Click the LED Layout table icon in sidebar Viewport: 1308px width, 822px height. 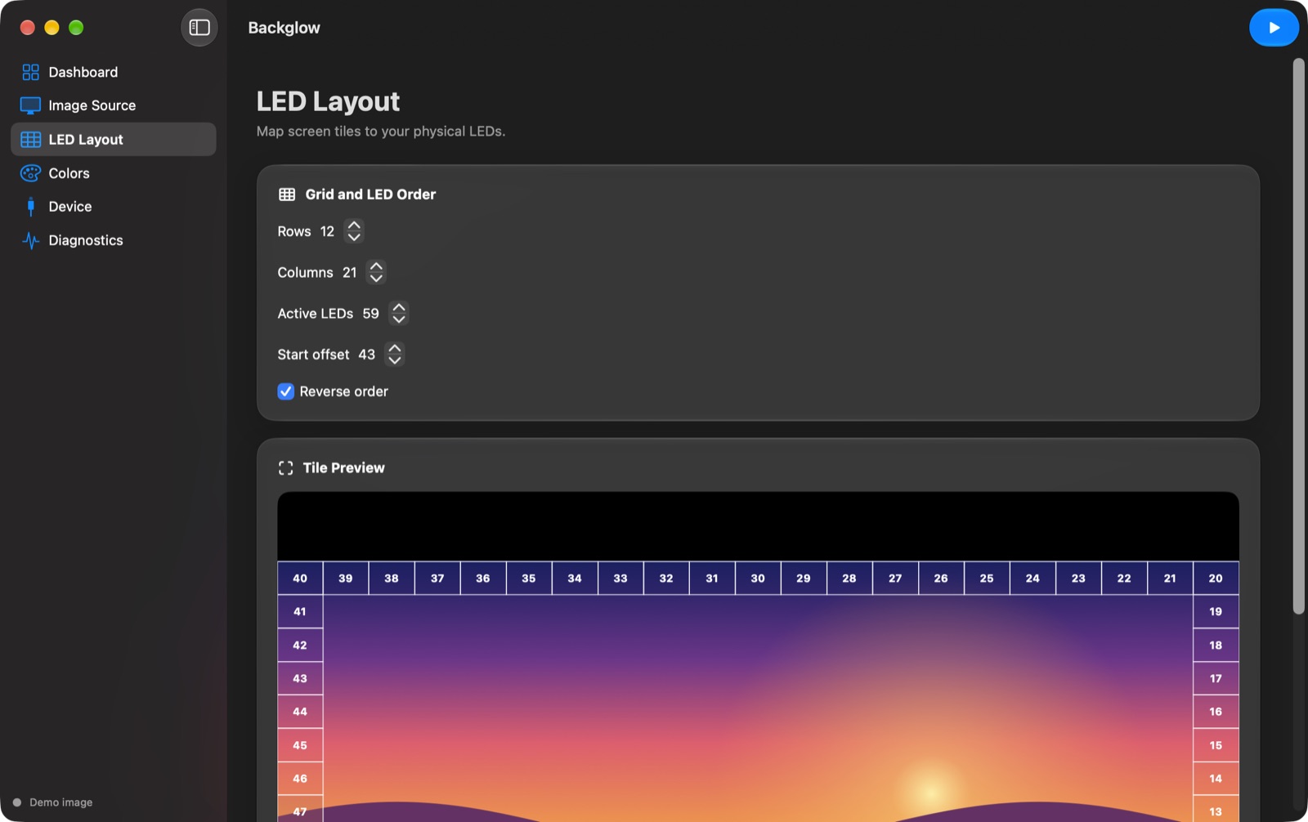(x=30, y=140)
